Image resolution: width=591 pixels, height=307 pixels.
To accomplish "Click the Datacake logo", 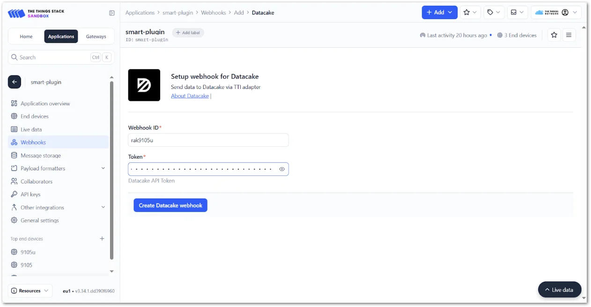I will pyautogui.click(x=144, y=85).
